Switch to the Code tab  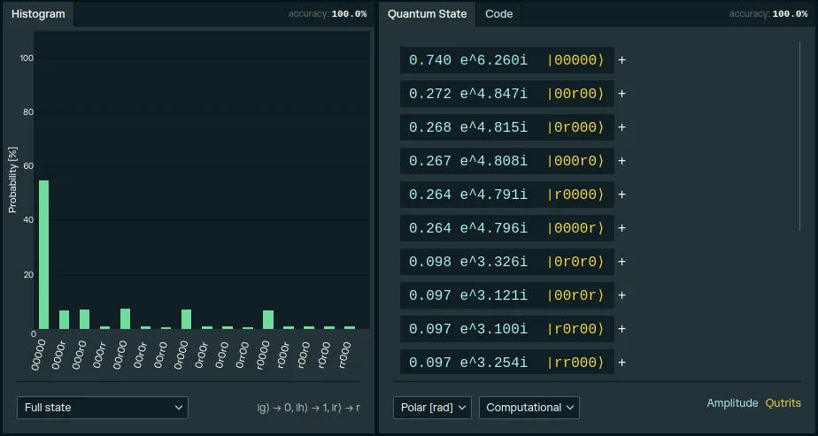498,14
